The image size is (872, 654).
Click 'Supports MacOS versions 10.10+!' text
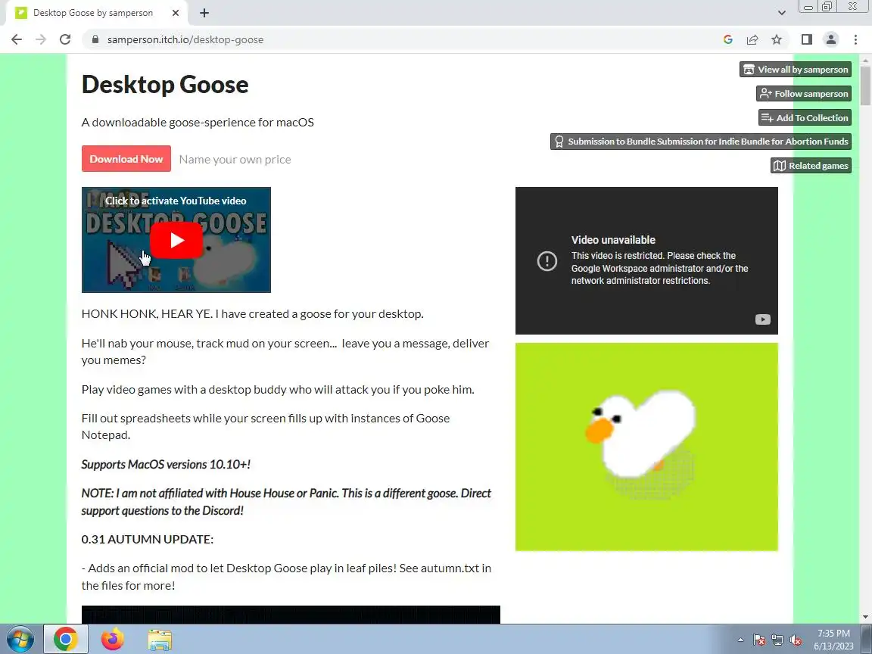pos(166,464)
